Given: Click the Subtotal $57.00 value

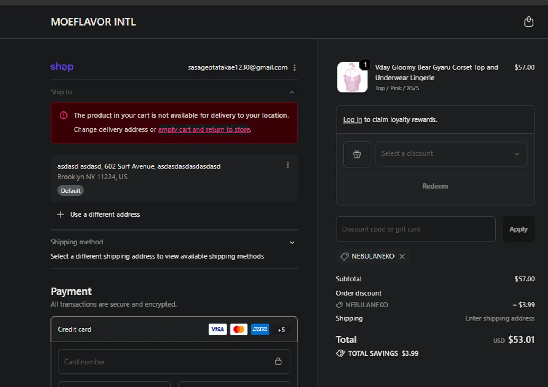Looking at the screenshot, I should 525,279.
